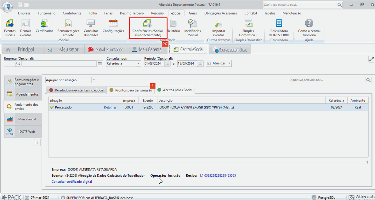Click Consultar certificado digital link
375x200 pixels.
(71, 181)
